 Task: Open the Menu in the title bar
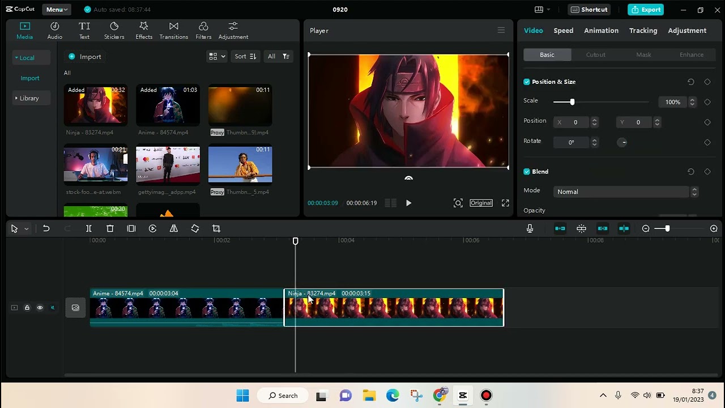[56, 9]
